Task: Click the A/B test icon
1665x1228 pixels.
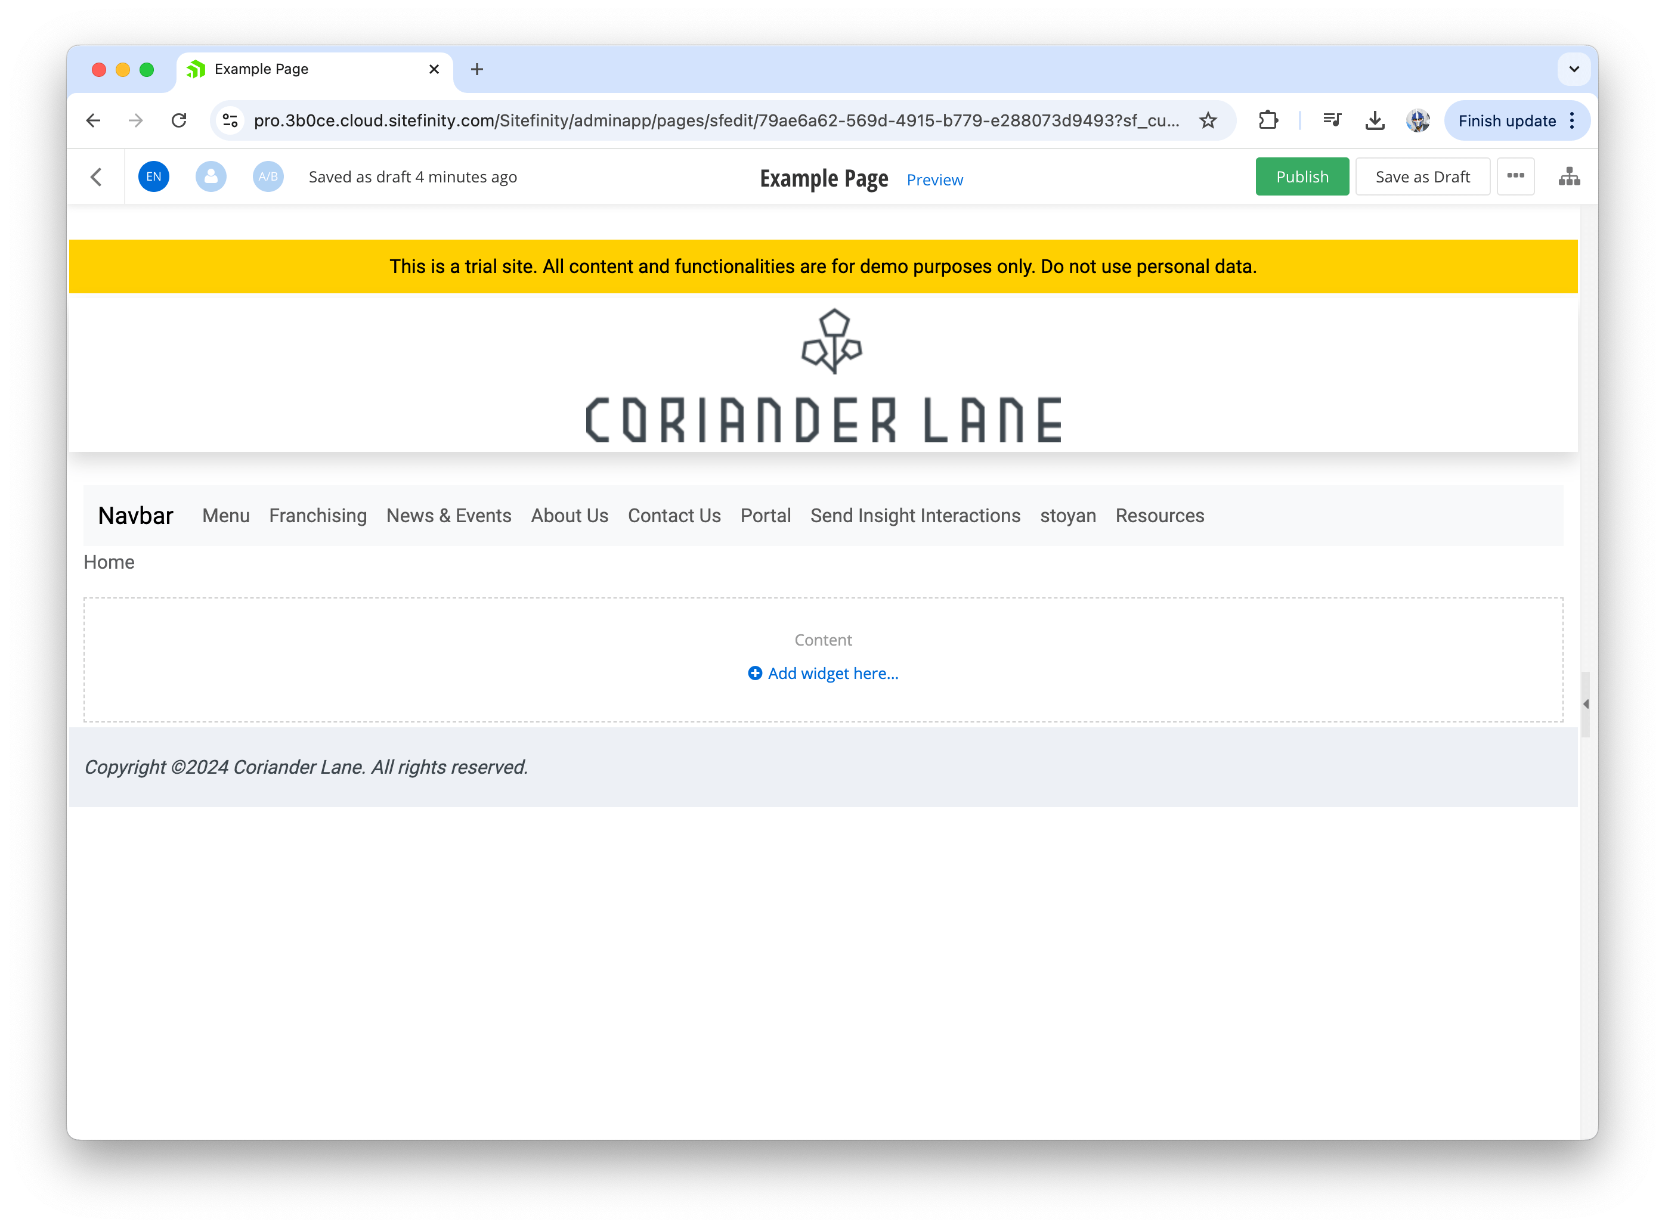Action: [268, 177]
